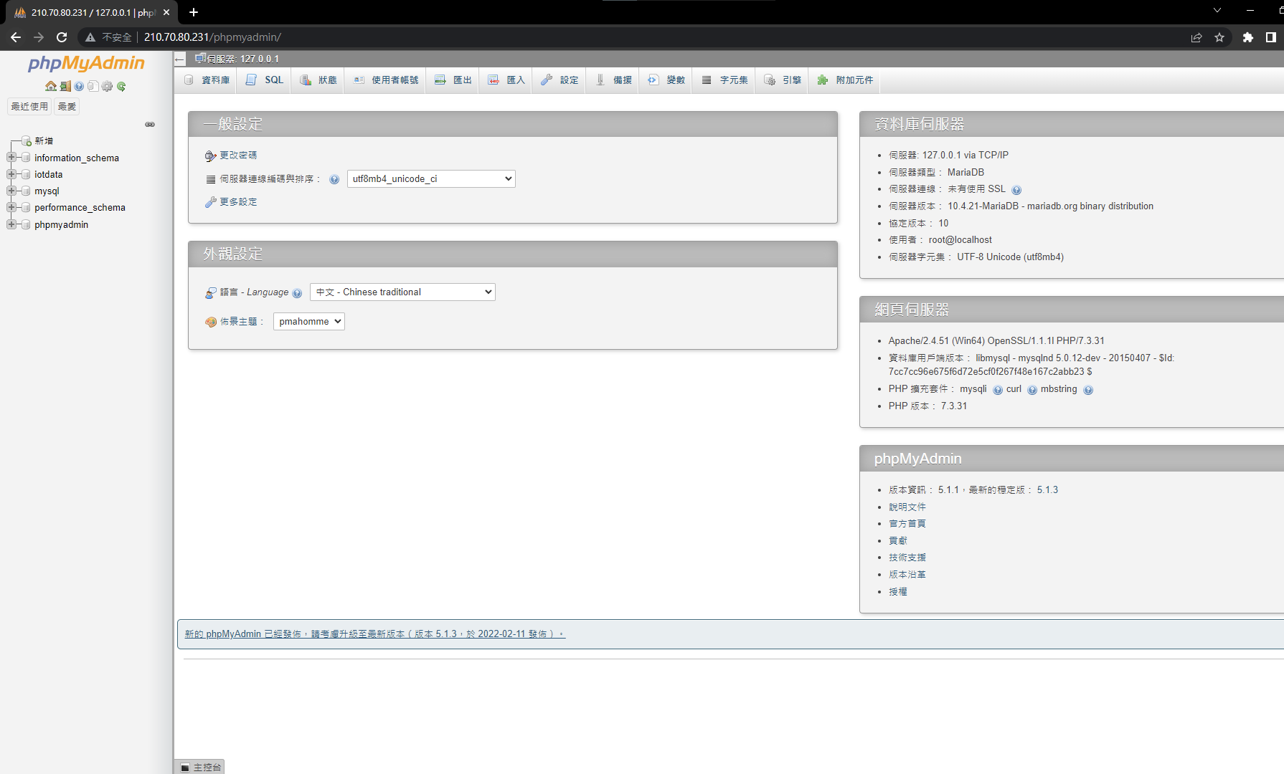
Task: Expand the performance_schema database tree node
Action: point(11,207)
